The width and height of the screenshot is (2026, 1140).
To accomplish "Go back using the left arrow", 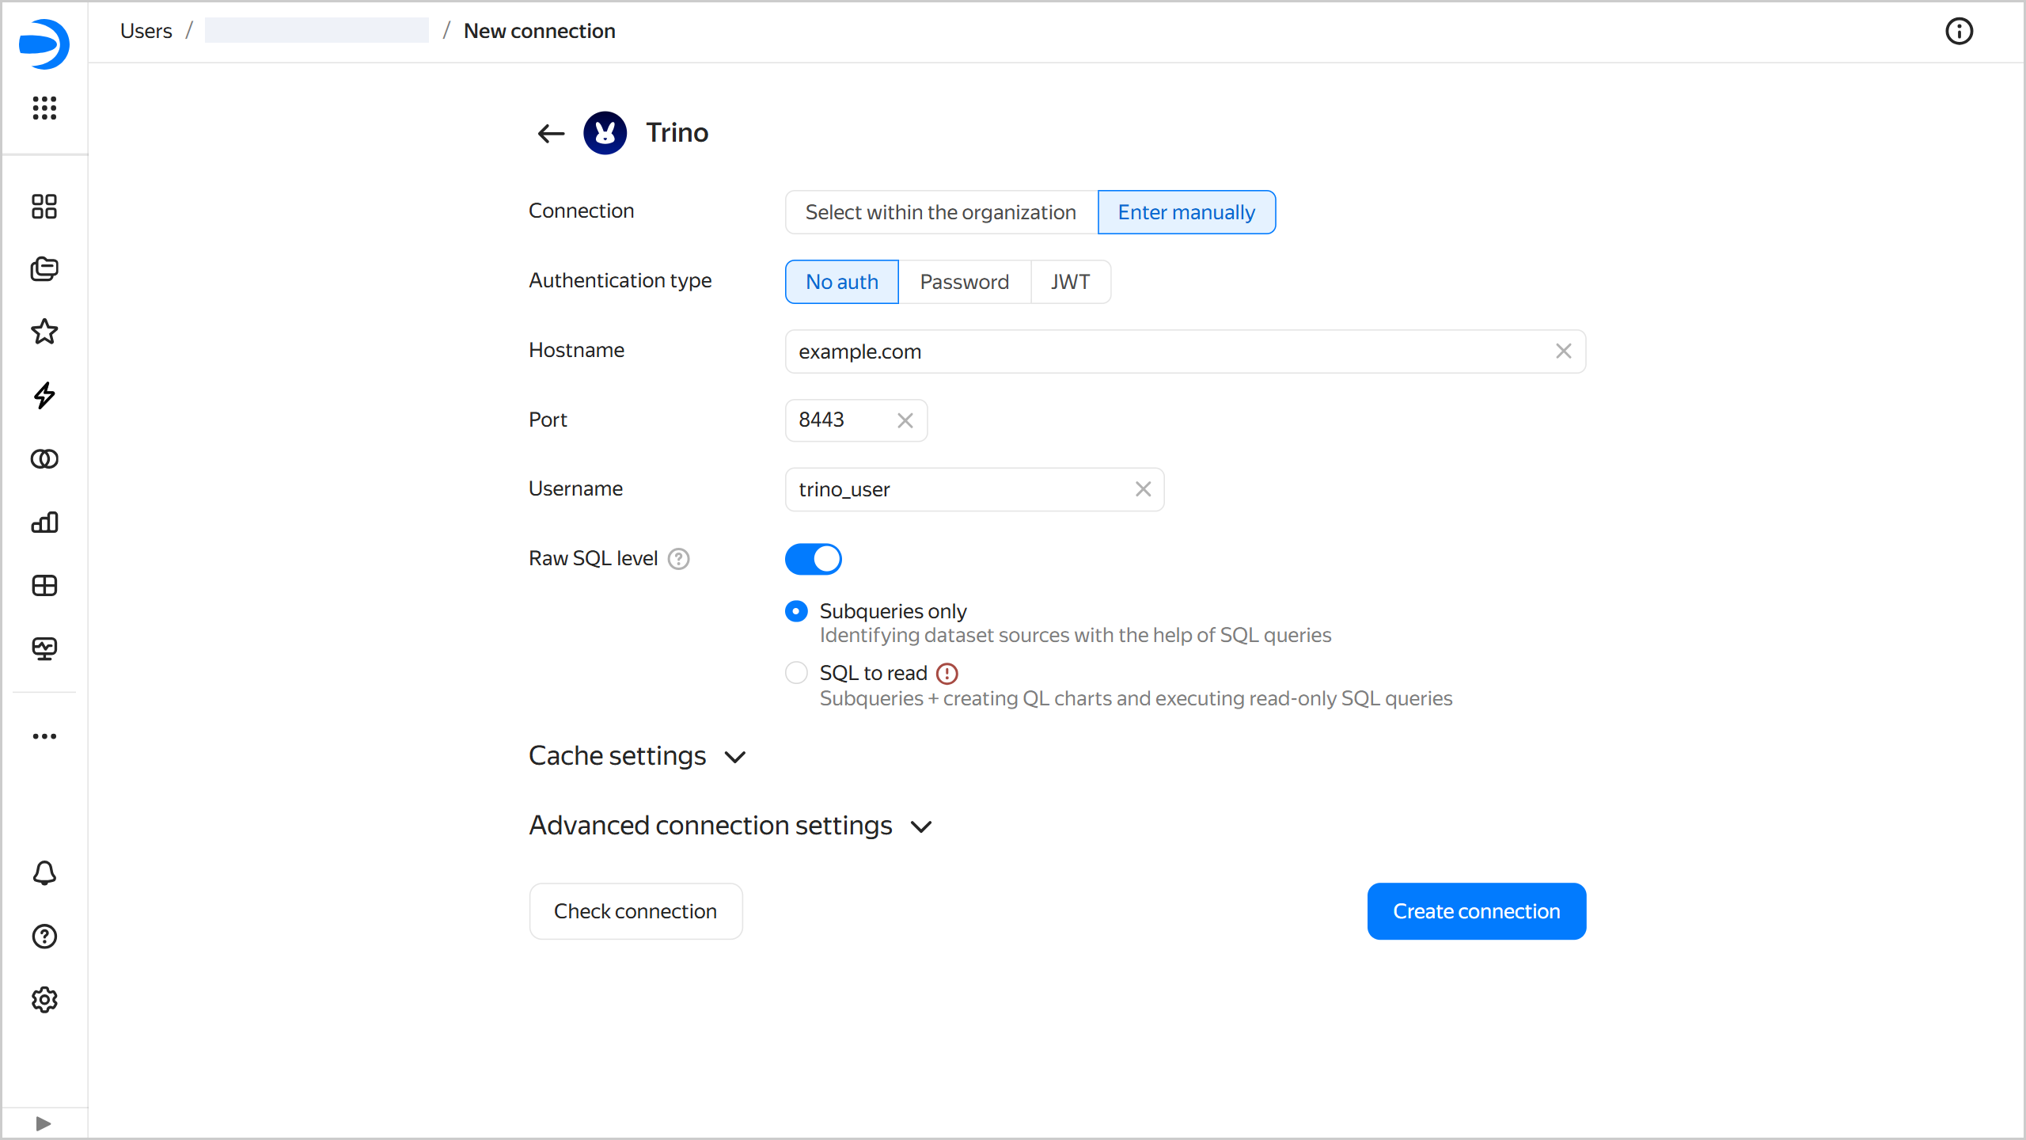I will point(551,133).
